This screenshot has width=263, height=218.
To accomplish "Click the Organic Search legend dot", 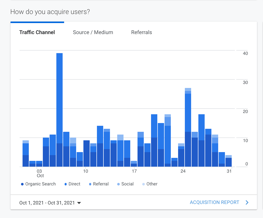I will click(22, 184).
